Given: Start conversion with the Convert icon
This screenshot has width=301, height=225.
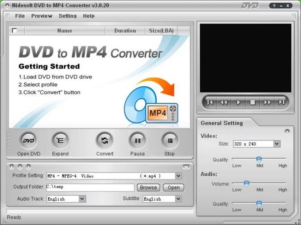Looking at the screenshot, I should pos(104,141).
